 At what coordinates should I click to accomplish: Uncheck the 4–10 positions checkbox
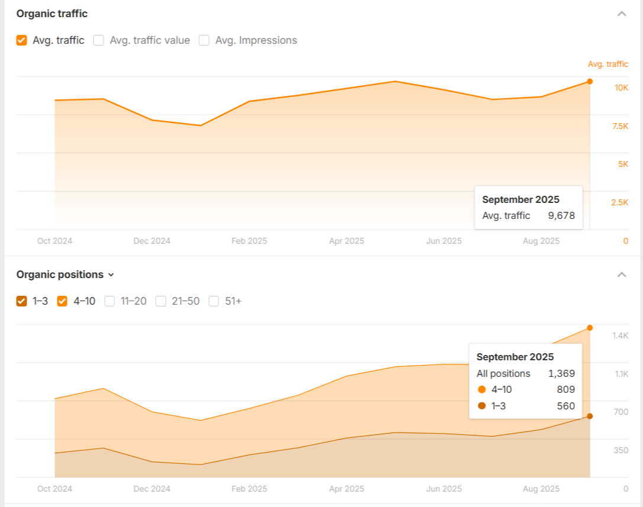[x=62, y=301]
